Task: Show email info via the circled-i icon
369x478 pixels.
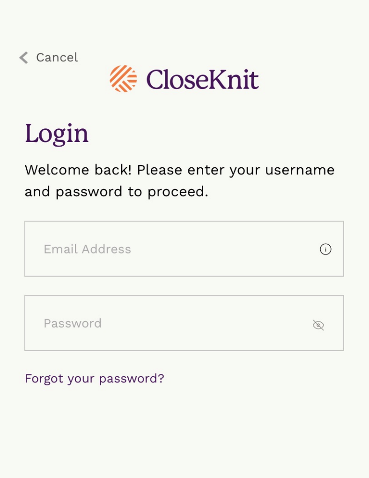Action: (x=325, y=249)
